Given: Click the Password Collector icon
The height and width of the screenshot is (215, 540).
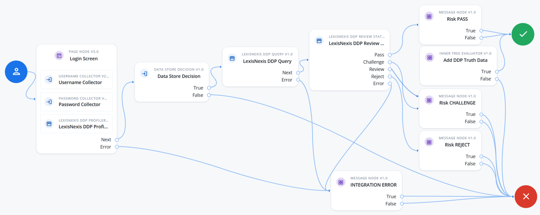Looking at the screenshot, I should [x=49, y=102].
